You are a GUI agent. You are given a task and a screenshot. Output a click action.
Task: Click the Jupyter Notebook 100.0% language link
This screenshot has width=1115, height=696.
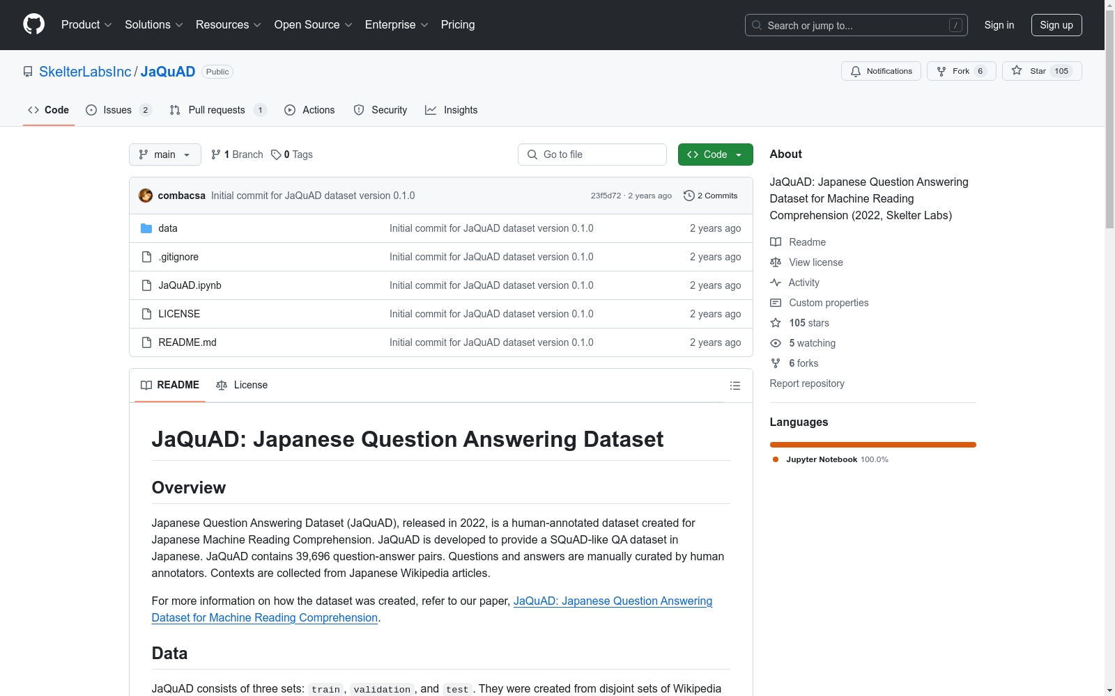tap(831, 459)
